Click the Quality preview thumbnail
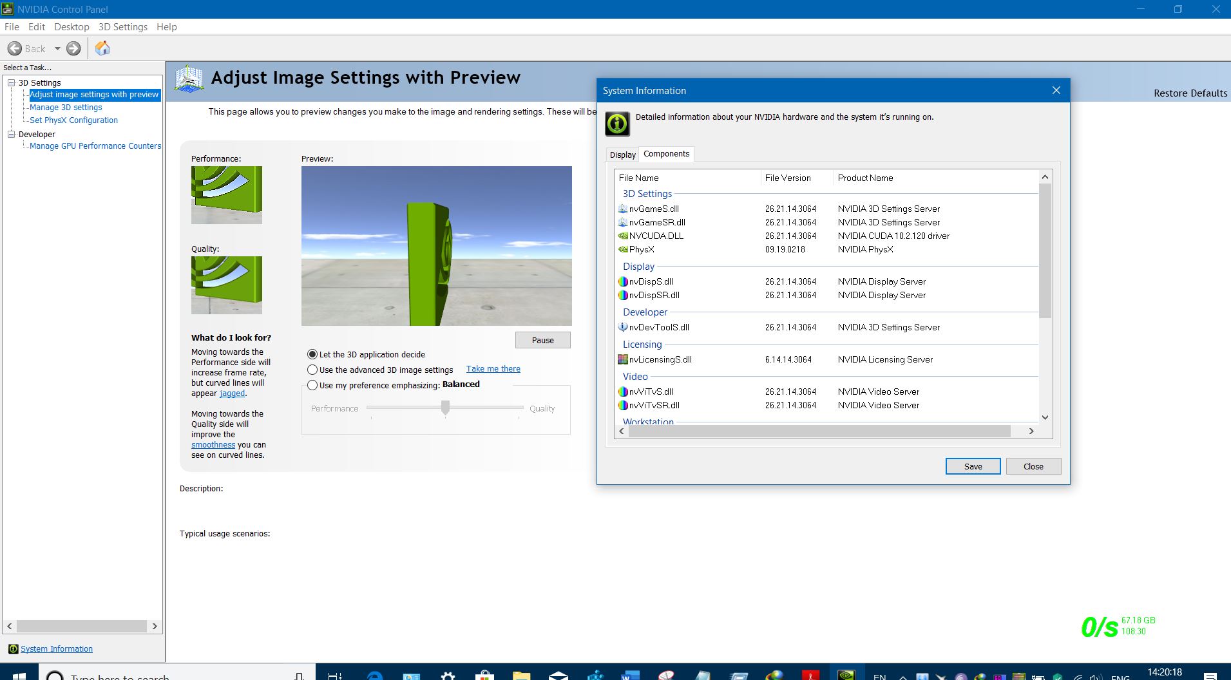The height and width of the screenshot is (680, 1231). (227, 285)
